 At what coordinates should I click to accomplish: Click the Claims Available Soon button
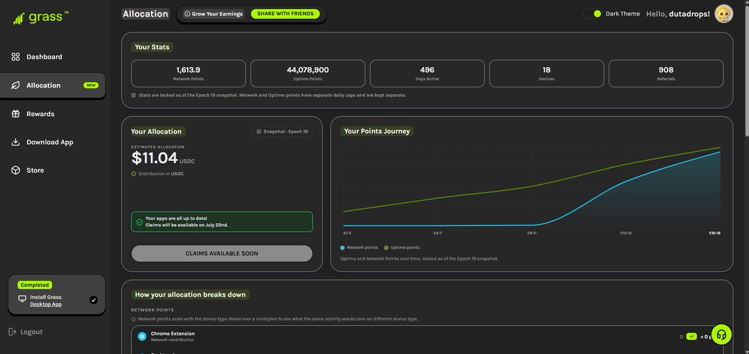[222, 254]
